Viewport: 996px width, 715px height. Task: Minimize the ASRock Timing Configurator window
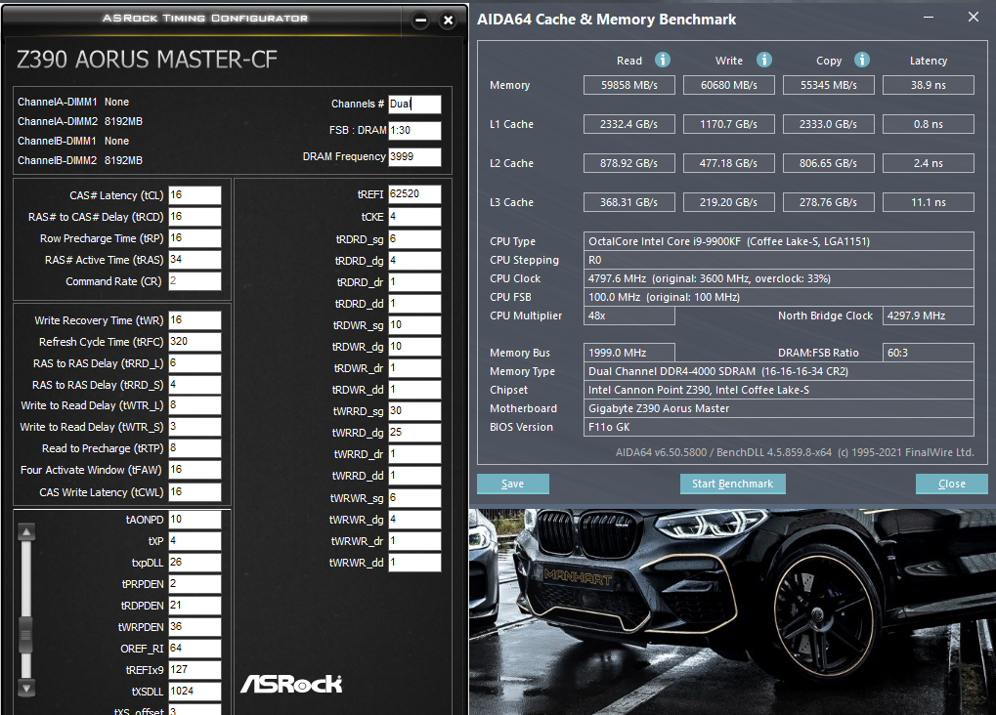point(420,21)
